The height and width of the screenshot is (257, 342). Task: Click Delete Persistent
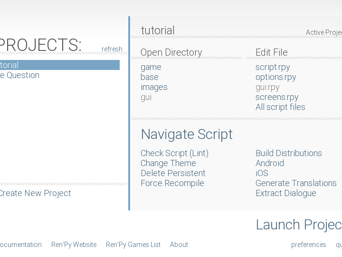(x=173, y=173)
